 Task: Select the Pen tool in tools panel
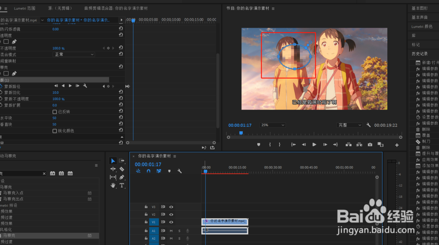pyautogui.click(x=122, y=177)
